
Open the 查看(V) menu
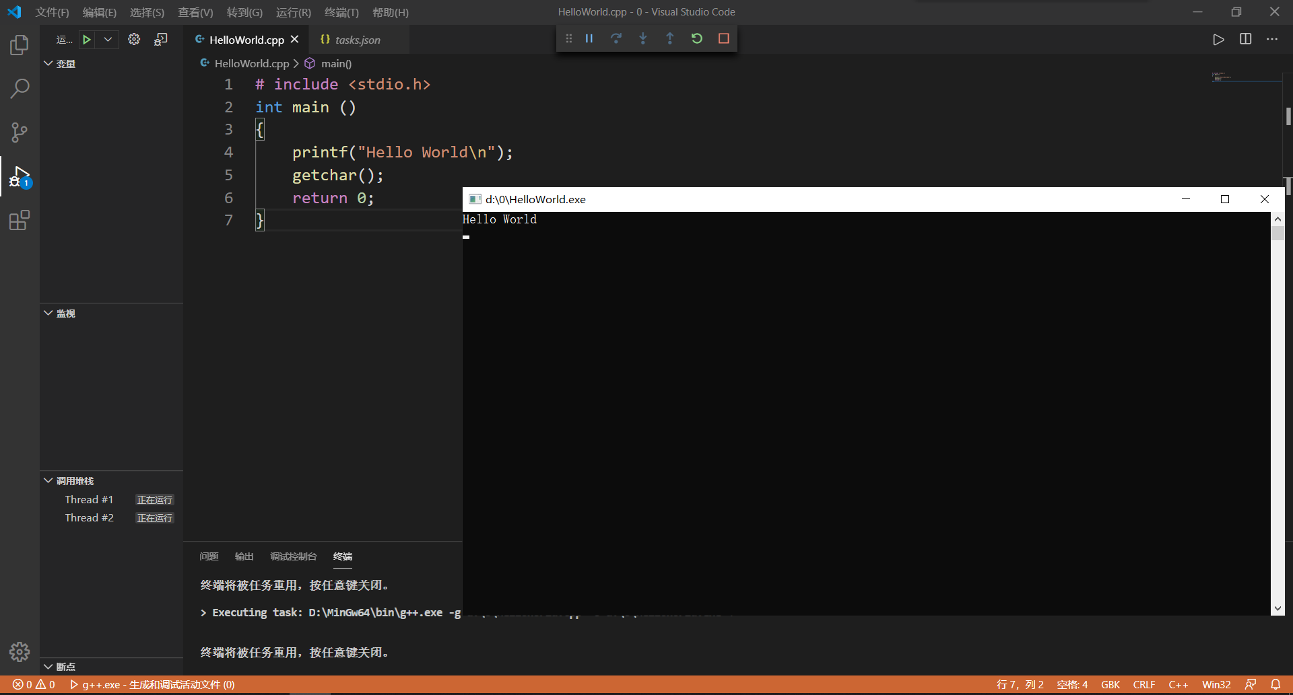(x=195, y=12)
